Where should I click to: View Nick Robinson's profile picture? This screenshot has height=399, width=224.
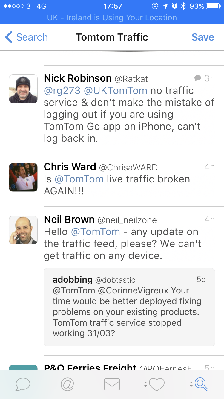(23, 89)
